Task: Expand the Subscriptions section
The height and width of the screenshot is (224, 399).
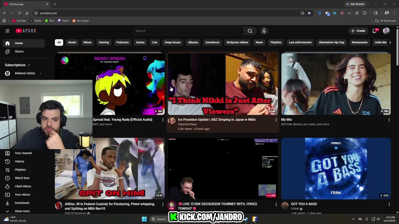Action: pos(17,65)
